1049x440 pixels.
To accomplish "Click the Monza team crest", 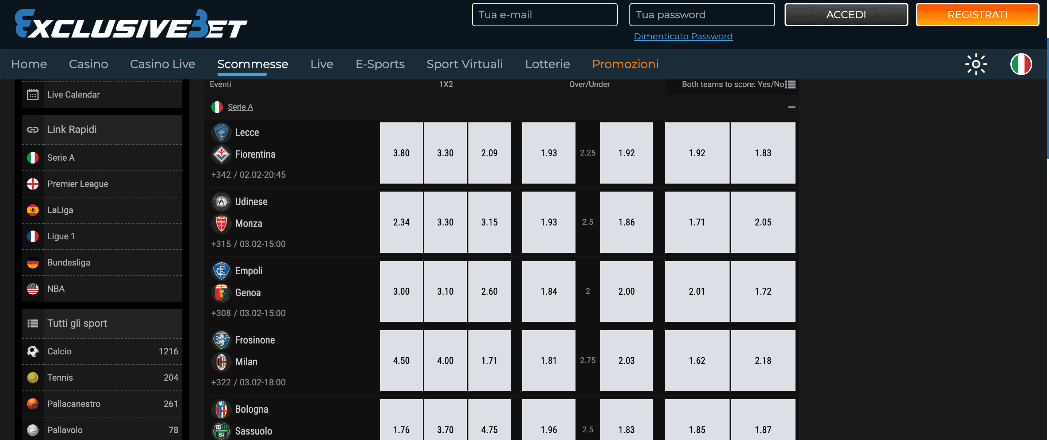I will click(221, 224).
